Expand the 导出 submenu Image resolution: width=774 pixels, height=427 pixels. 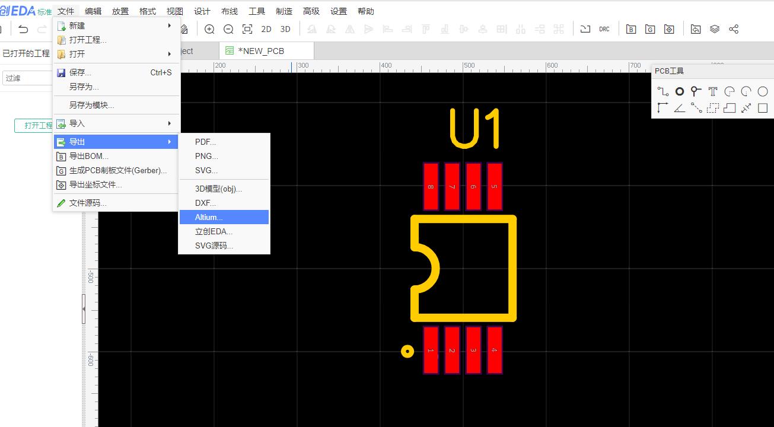click(x=116, y=142)
